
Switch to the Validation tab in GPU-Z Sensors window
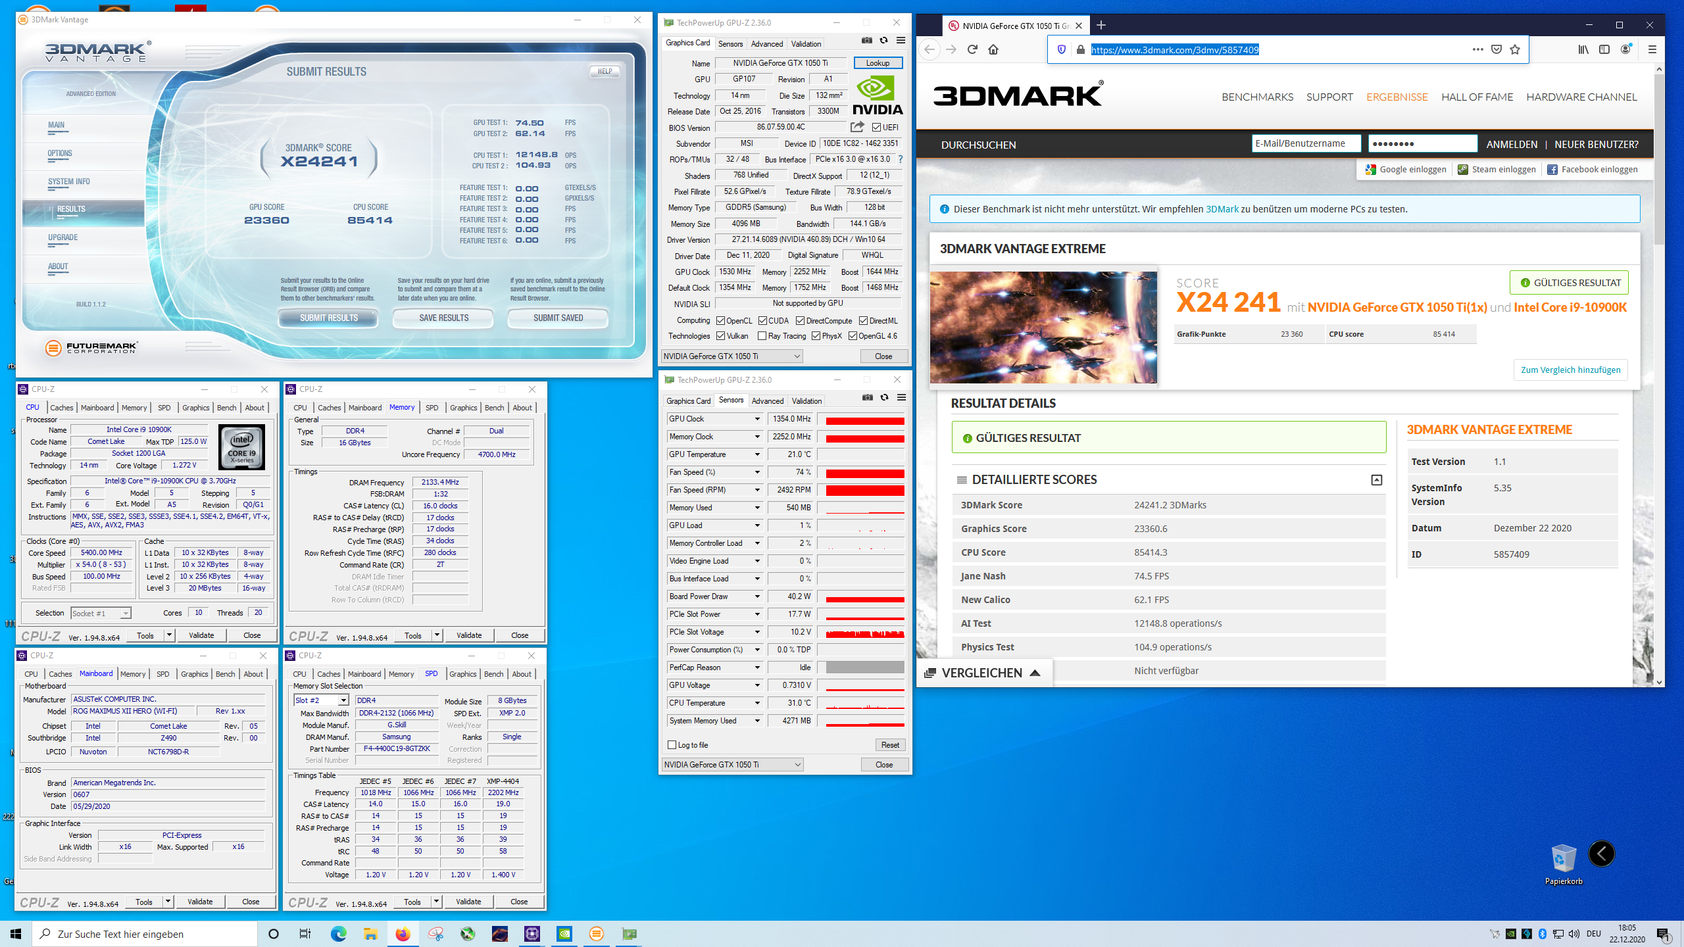(806, 401)
